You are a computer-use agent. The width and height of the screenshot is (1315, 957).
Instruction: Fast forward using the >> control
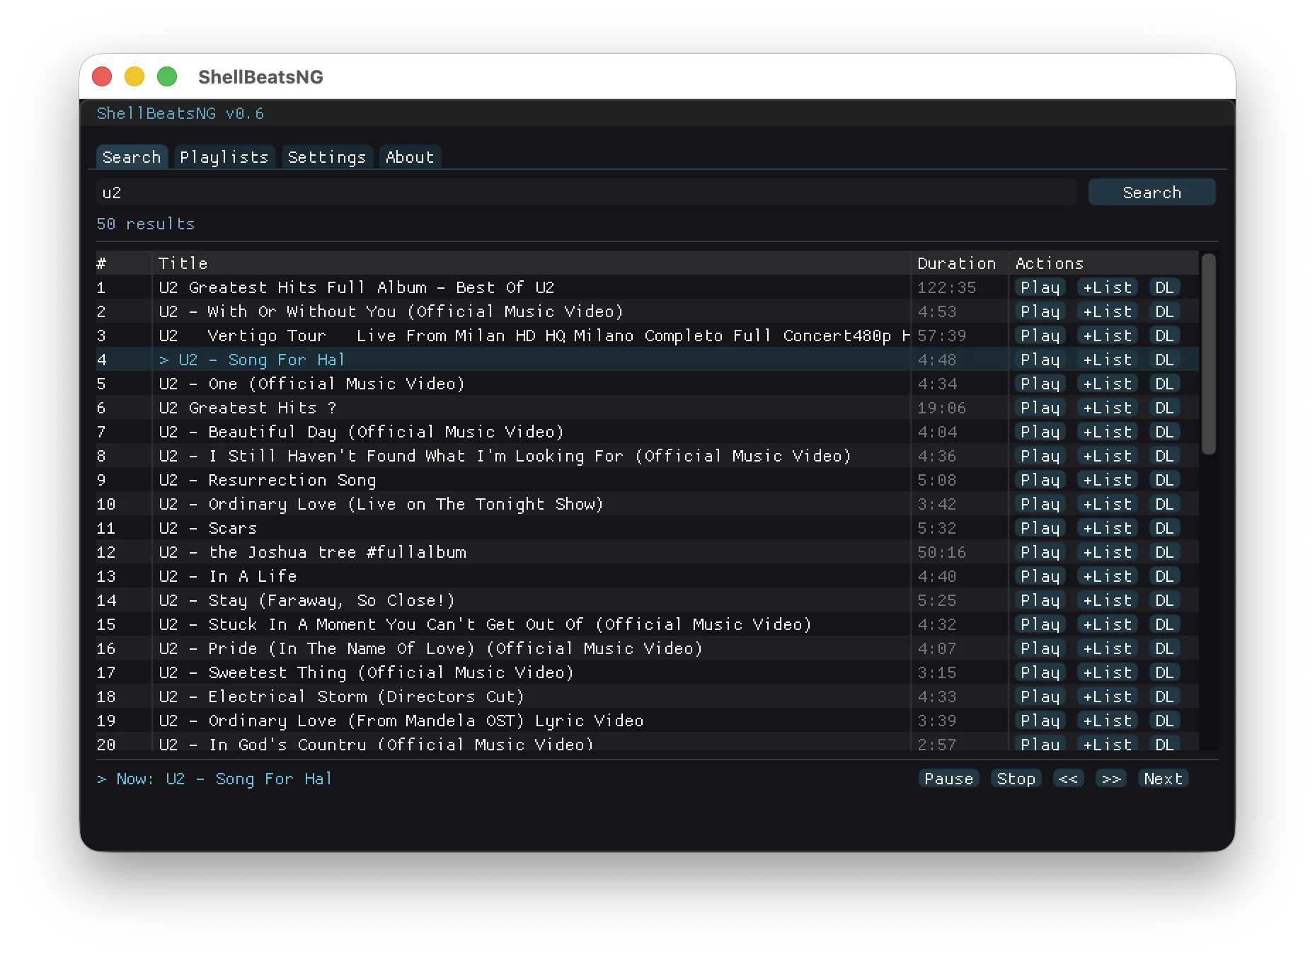pyautogui.click(x=1111, y=779)
